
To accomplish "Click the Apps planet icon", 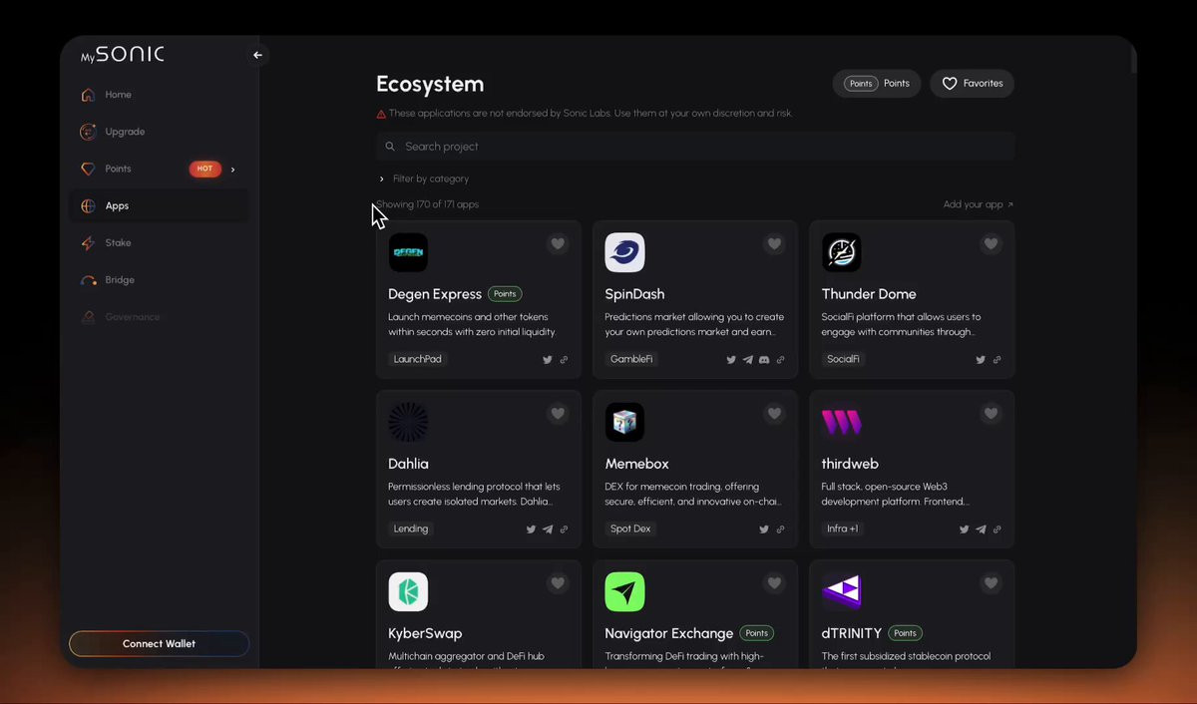I will click(x=88, y=205).
